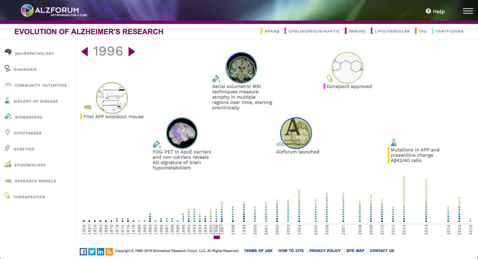
Task: Click the RSS feed icon
Action: click(109, 251)
